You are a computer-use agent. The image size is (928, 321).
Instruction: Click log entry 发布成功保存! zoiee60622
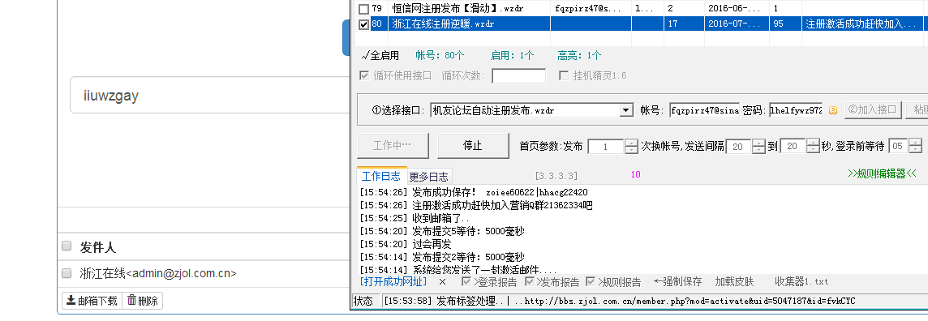474,192
